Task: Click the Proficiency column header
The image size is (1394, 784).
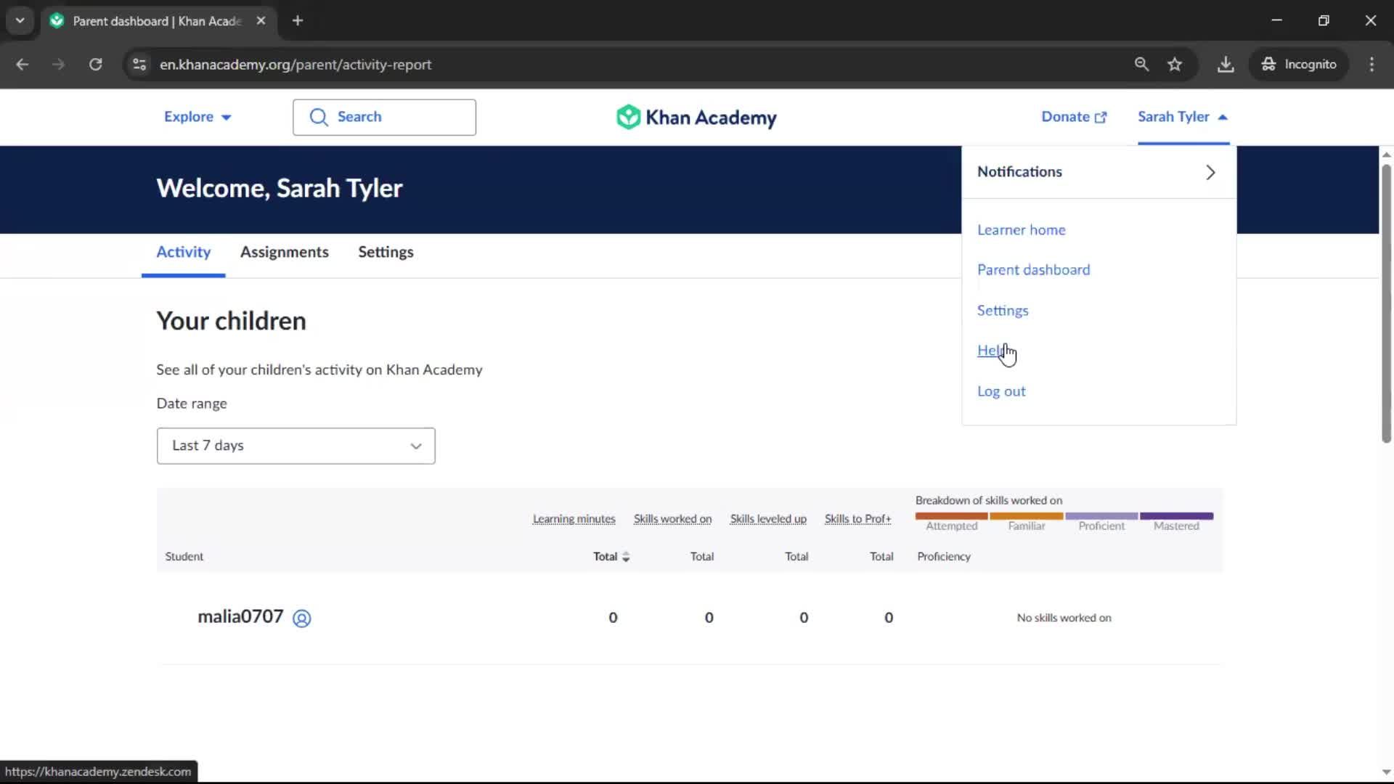Action: 943,557
